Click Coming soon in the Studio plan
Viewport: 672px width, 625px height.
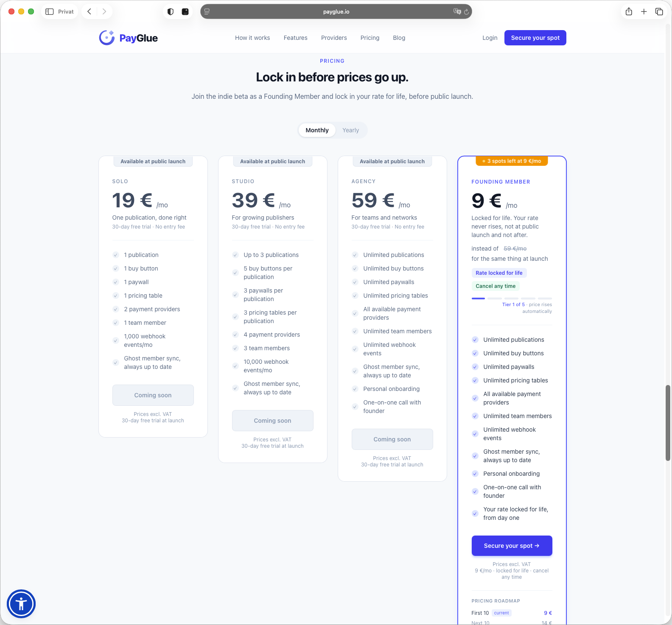click(x=273, y=421)
